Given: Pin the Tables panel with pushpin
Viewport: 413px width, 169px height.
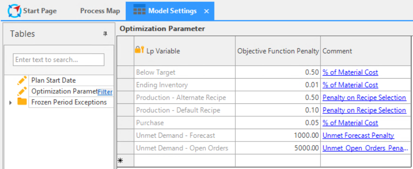Looking at the screenshot, I should (x=105, y=34).
